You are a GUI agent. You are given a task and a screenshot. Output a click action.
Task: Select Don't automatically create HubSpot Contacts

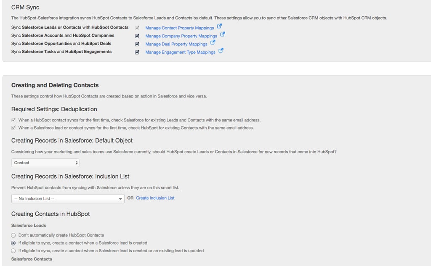(13, 235)
